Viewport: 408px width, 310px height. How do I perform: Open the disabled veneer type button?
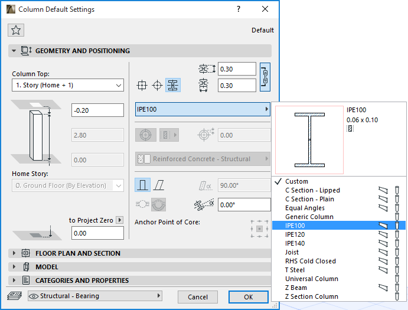click(x=169, y=135)
